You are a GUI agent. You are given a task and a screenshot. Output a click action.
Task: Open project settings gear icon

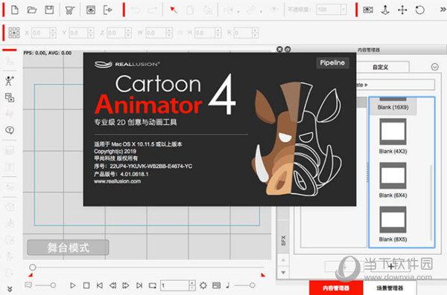pyautogui.click(x=203, y=285)
